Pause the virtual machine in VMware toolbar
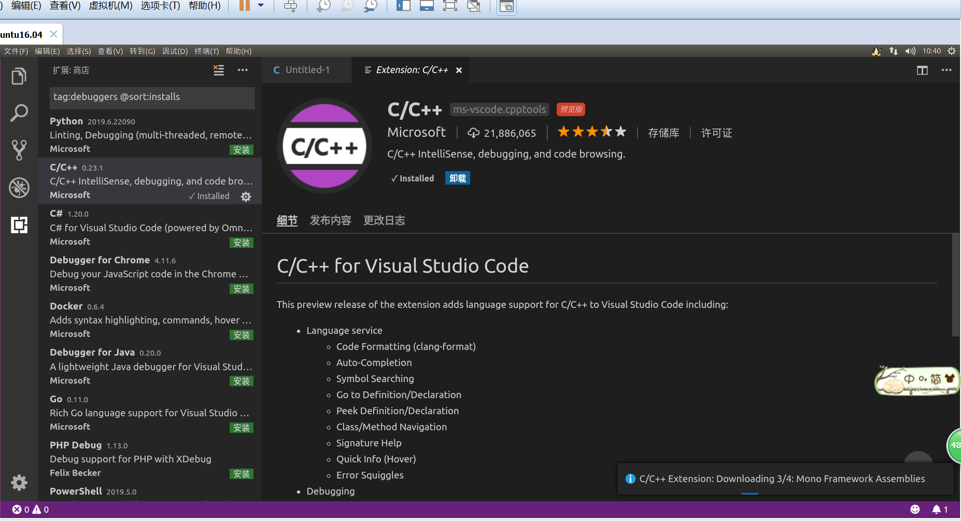961x521 pixels. 244,6
